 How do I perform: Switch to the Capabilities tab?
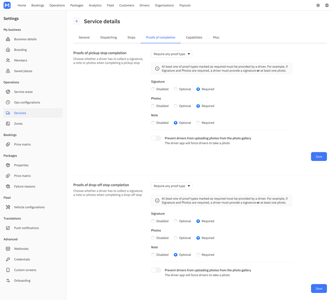click(194, 37)
